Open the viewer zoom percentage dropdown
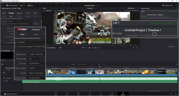 [45, 8]
